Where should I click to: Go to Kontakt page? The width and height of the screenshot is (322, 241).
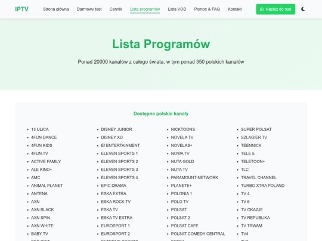235,9
